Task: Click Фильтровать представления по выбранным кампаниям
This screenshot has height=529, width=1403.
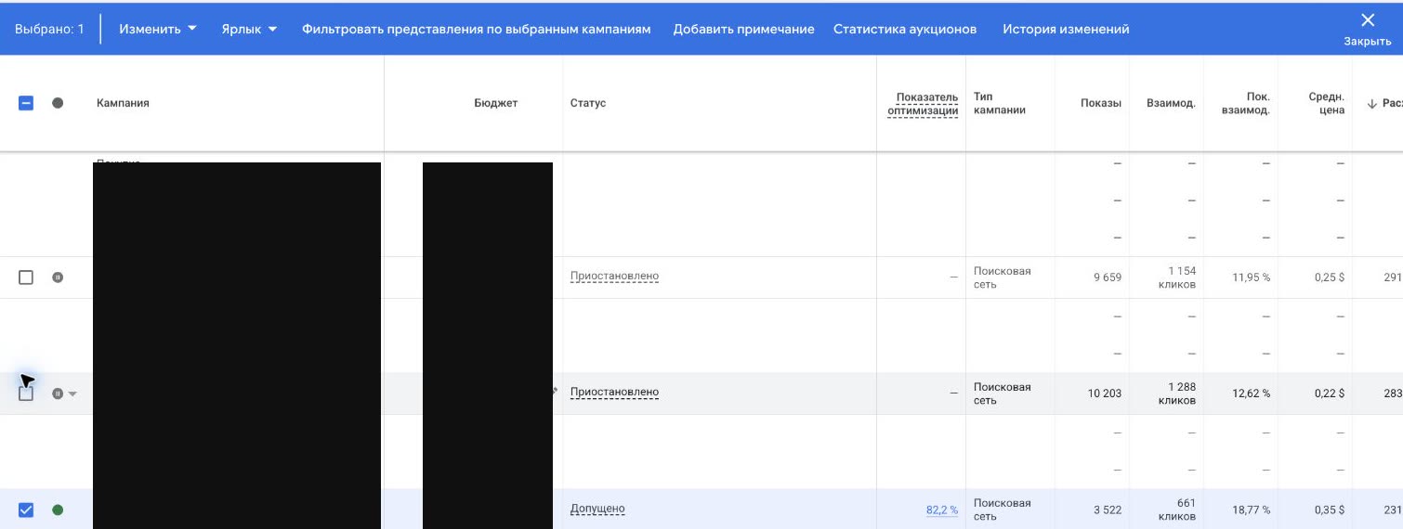Action: (476, 29)
